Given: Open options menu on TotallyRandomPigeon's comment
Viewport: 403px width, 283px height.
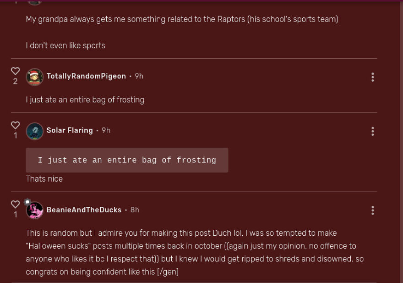Looking at the screenshot, I should coord(372,78).
